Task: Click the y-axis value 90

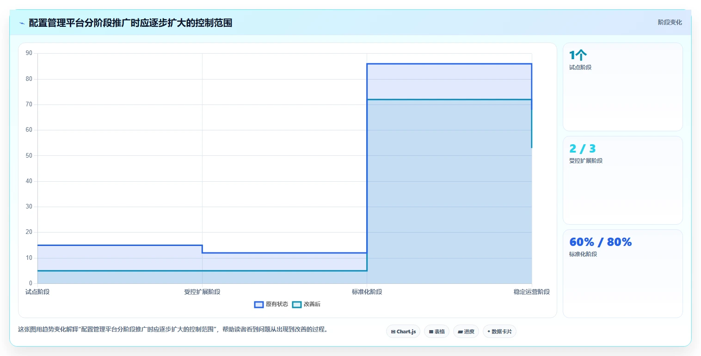Action: tap(29, 53)
